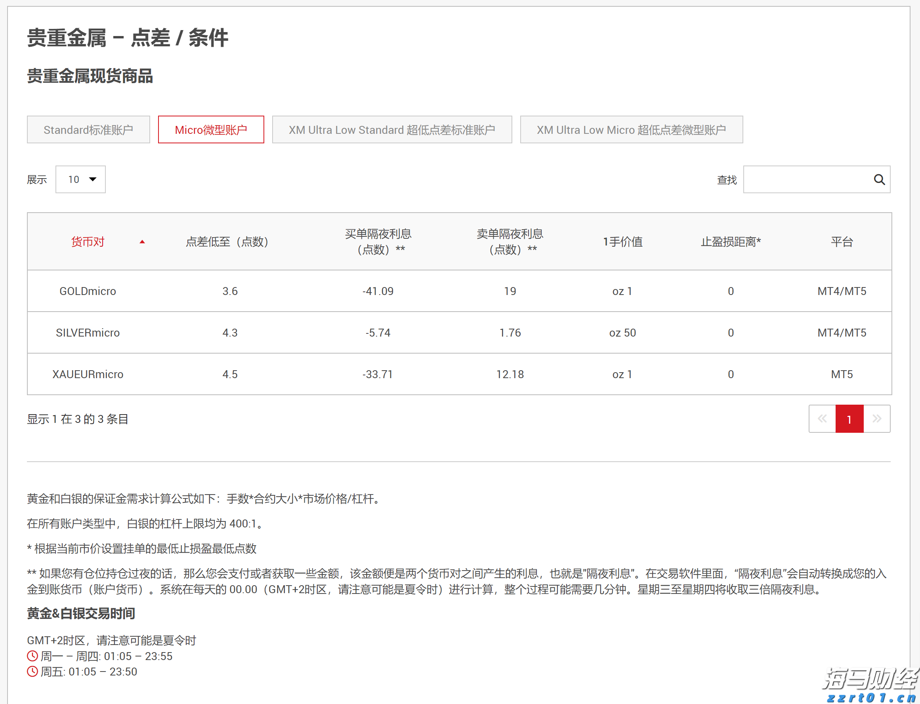The width and height of the screenshot is (920, 704).
Task: Click inside the 查找 search input field
Action: pyautogui.click(x=809, y=179)
